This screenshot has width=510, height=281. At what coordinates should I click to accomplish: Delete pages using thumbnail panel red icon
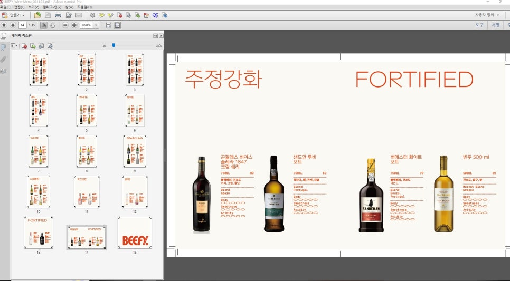(24, 46)
